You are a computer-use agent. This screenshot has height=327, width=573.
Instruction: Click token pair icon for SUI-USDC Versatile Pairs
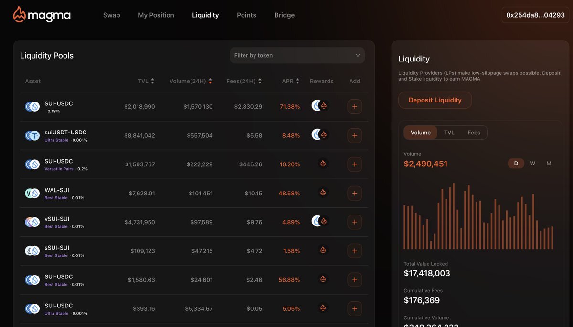32,164
